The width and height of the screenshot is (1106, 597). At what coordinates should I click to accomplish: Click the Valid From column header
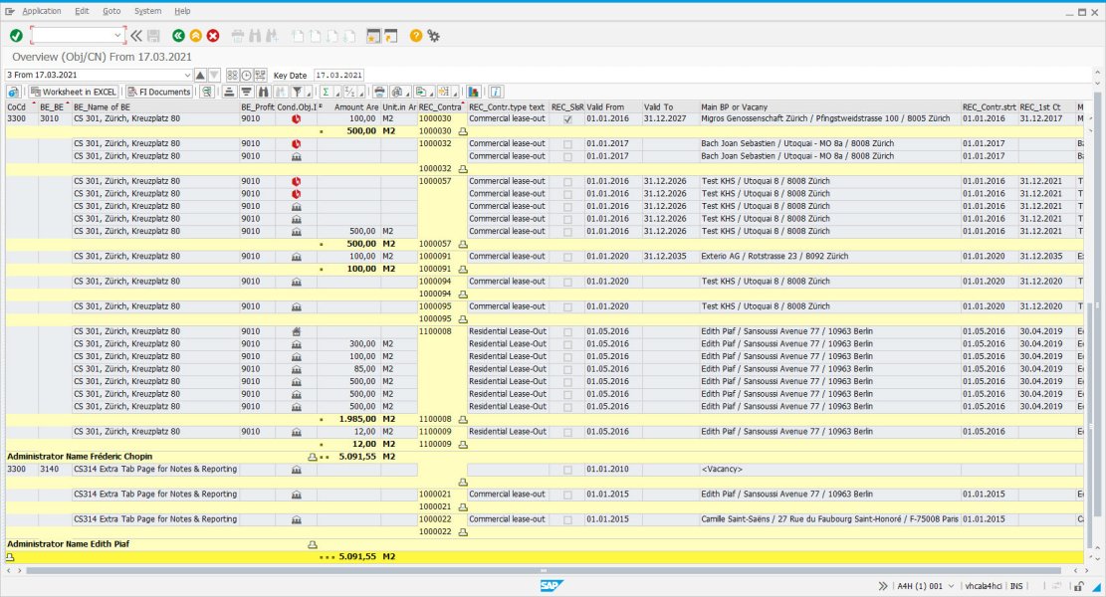(x=612, y=107)
